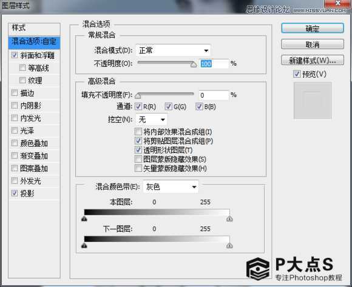Uncheck the 投影 checkbox
352x287 pixels.
[15, 193]
